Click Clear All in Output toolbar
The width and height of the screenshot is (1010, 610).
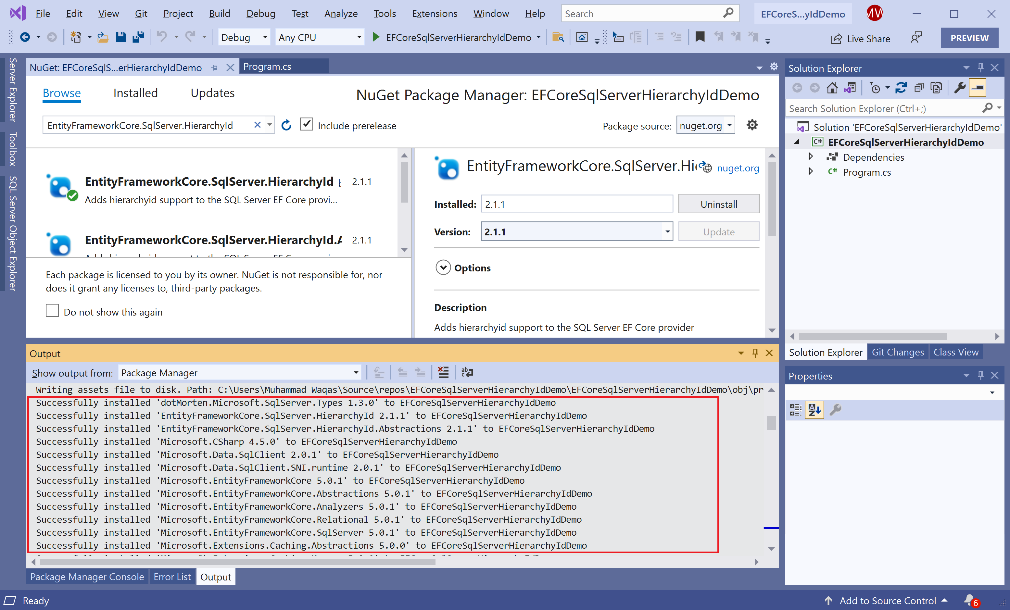(x=443, y=372)
